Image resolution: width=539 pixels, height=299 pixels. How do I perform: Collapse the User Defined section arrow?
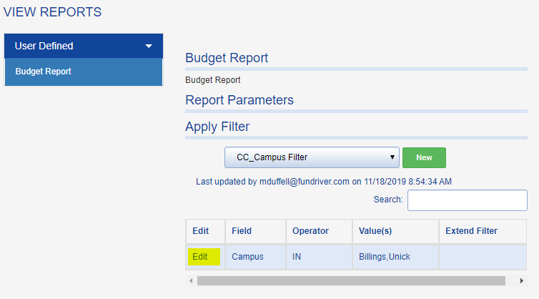coord(149,46)
